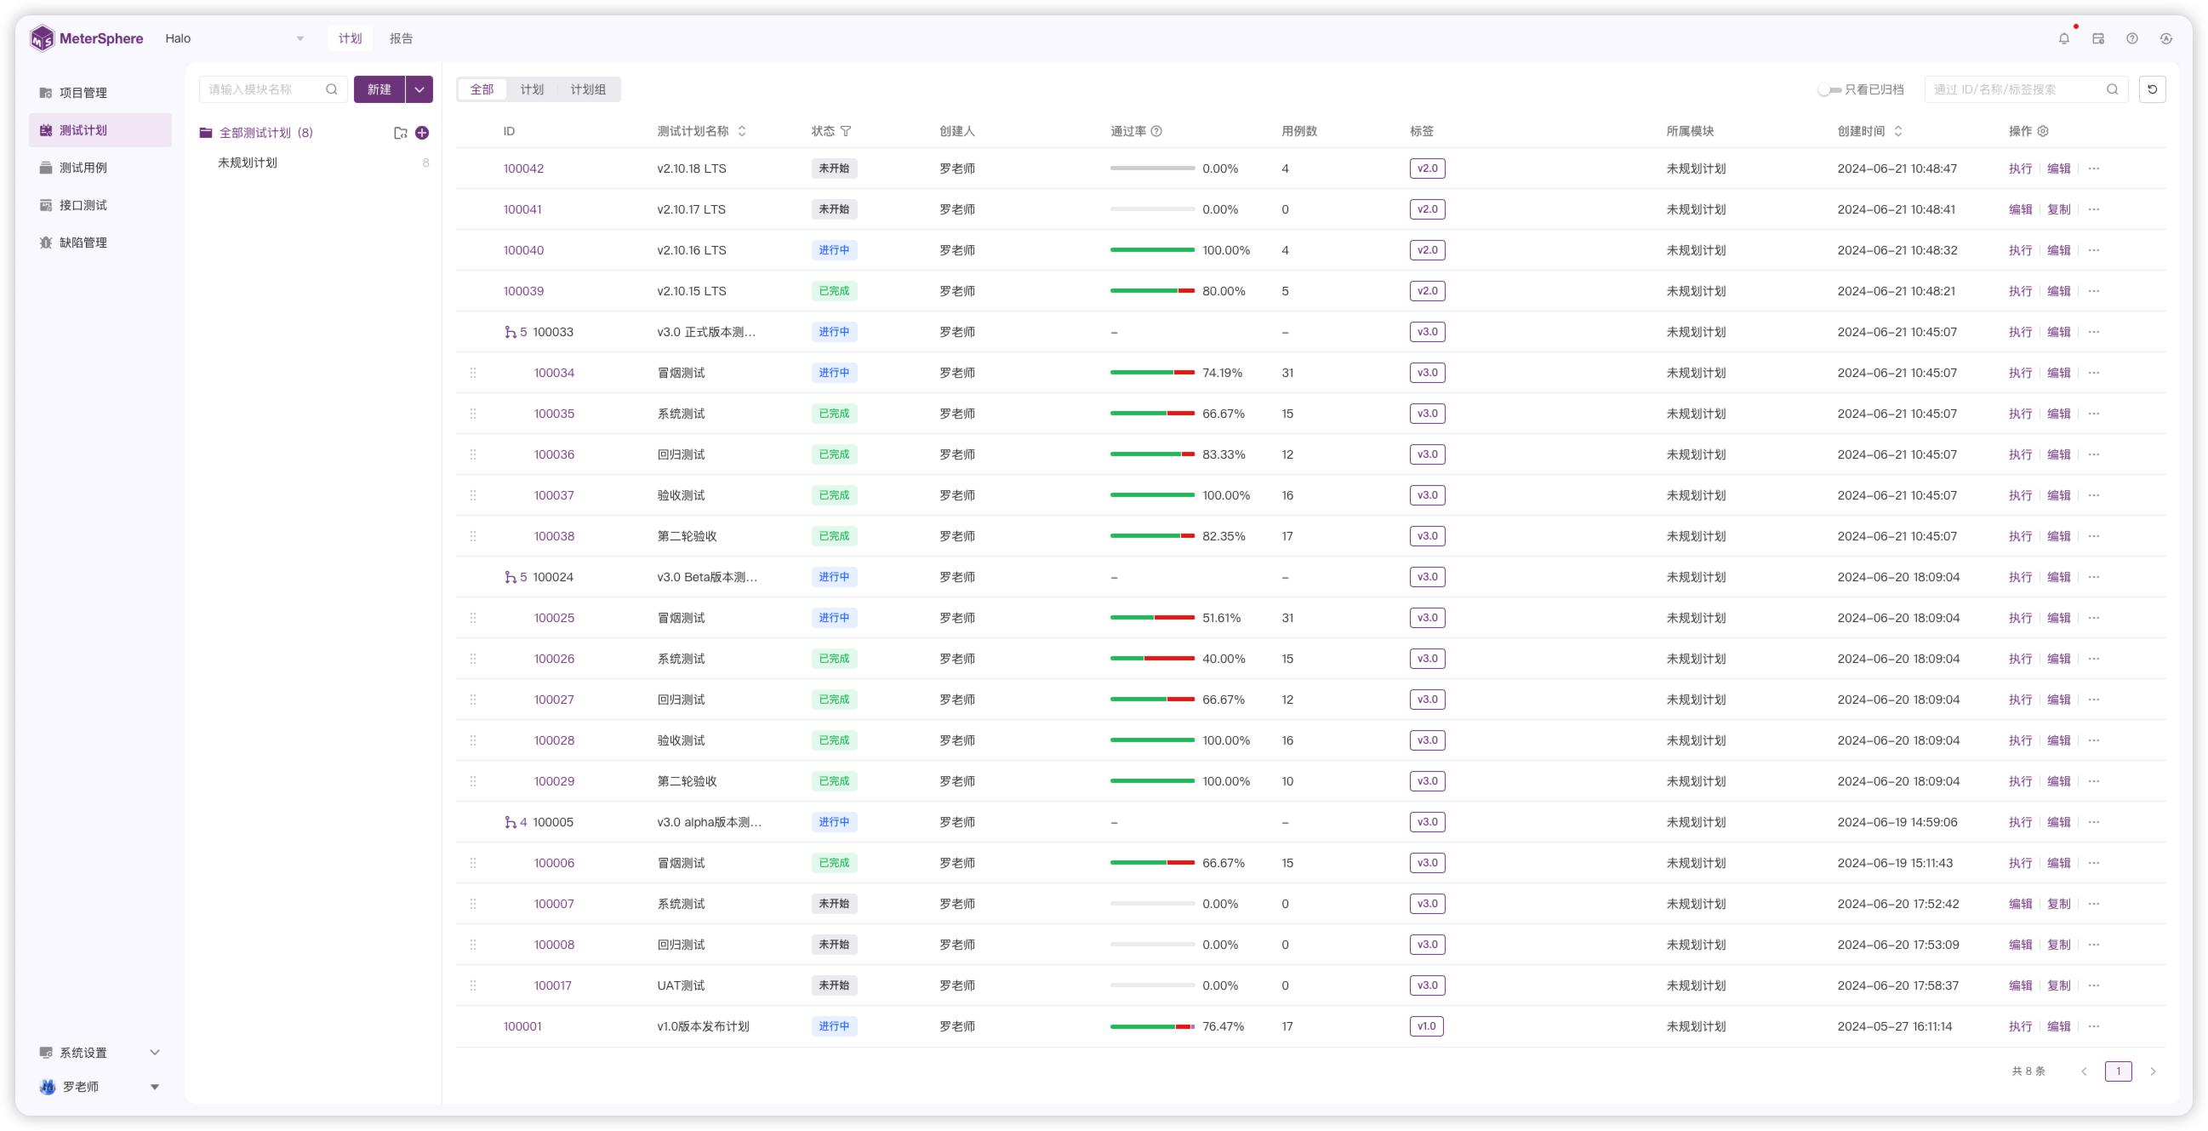
Task: Open plan ID 100039 link
Action: 522,292
